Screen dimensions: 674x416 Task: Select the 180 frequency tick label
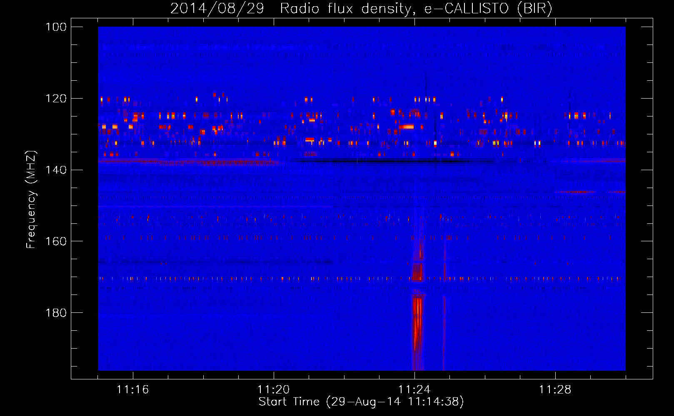[56, 313]
